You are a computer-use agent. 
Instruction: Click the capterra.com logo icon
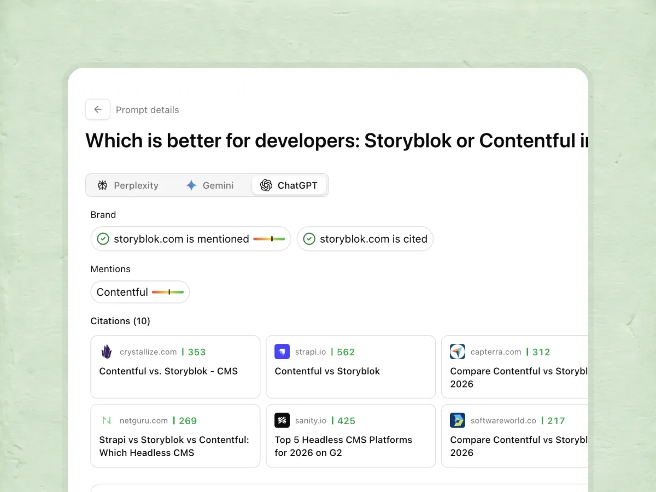pyautogui.click(x=458, y=352)
